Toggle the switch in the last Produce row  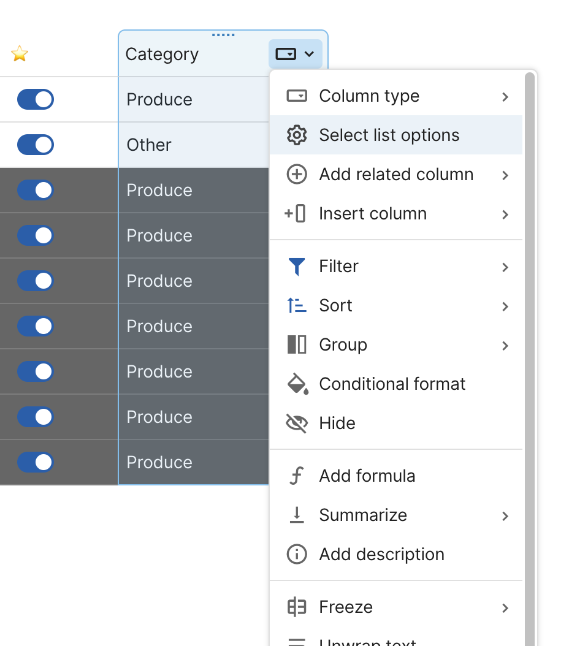pyautogui.click(x=36, y=462)
